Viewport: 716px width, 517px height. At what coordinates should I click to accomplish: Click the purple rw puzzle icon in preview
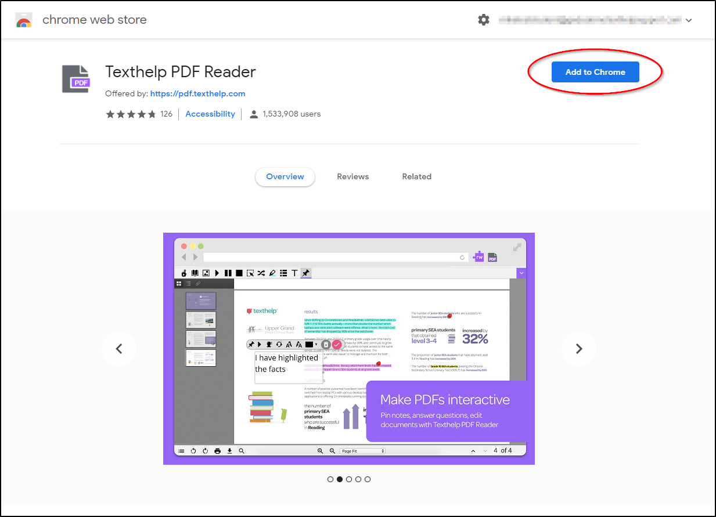[x=479, y=257]
